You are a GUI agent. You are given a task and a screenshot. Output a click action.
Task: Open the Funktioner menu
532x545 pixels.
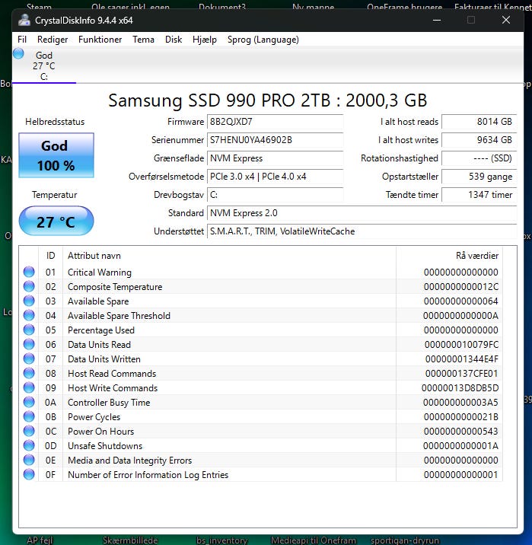(100, 40)
